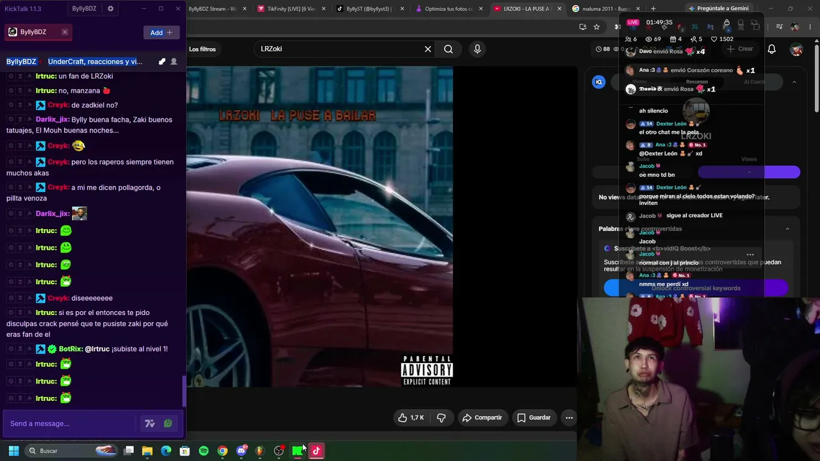This screenshot has width=820, height=461.
Task: Bookmark this page with the star icon
Action: 596,27
